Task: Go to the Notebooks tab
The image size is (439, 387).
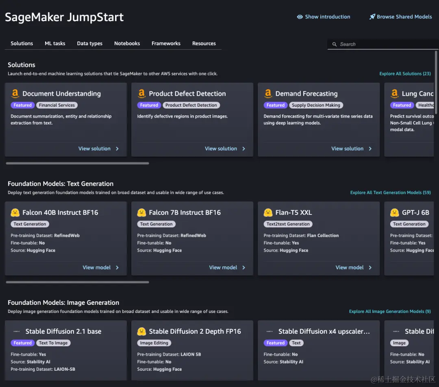Action: (x=127, y=44)
